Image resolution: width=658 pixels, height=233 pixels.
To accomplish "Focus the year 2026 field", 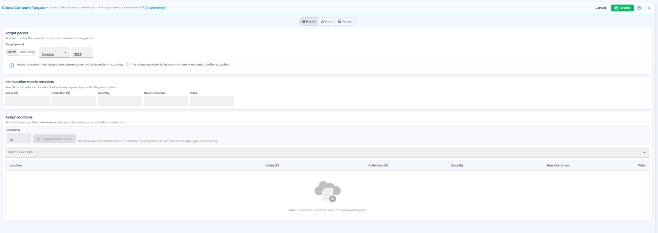I will tap(82, 53).
